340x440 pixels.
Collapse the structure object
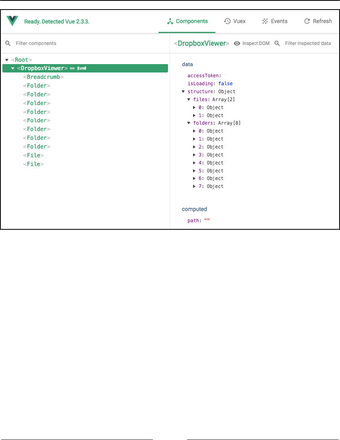(183, 92)
